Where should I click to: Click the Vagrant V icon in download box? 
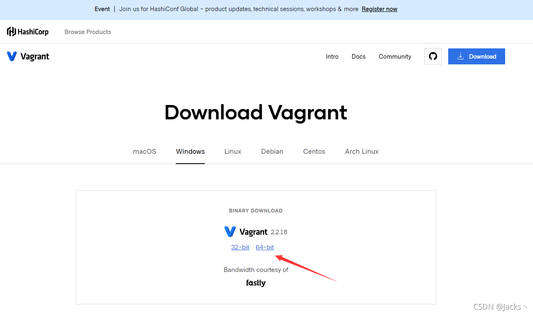click(230, 232)
